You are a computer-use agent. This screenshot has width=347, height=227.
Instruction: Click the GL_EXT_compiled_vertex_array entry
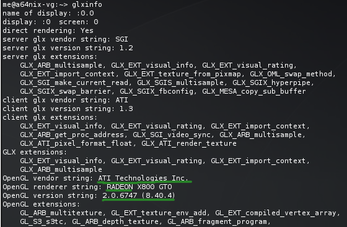pos(276,213)
